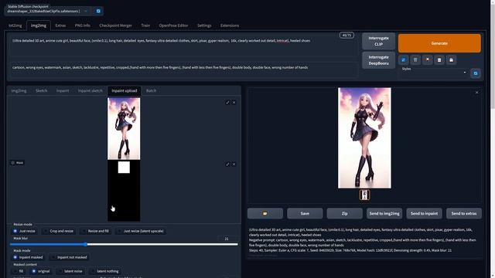Image resolution: width=495 pixels, height=278 pixels.
Task: Edit the uploaded inpaint image with pencil icon
Action: (227, 103)
